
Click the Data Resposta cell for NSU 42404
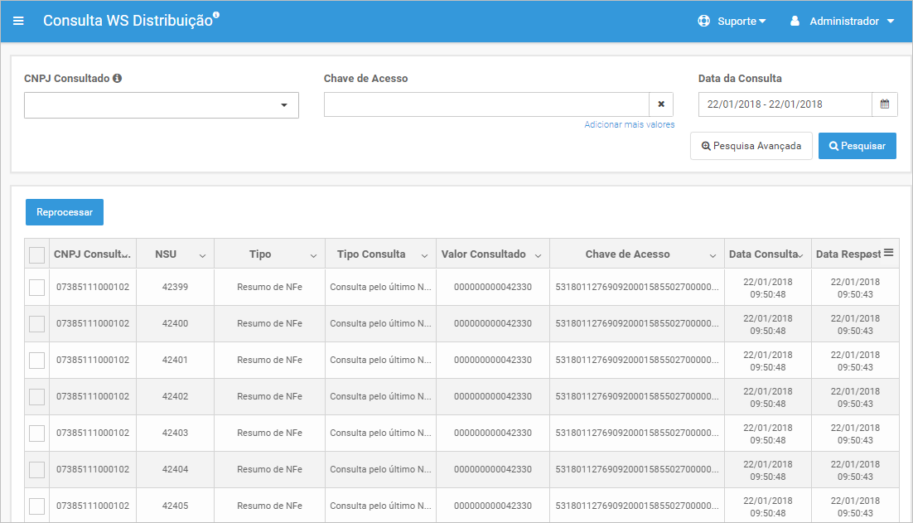coord(855,470)
